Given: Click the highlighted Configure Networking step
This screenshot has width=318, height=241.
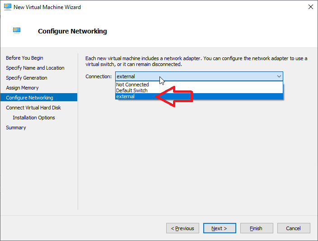Looking at the screenshot, I should point(29,98).
